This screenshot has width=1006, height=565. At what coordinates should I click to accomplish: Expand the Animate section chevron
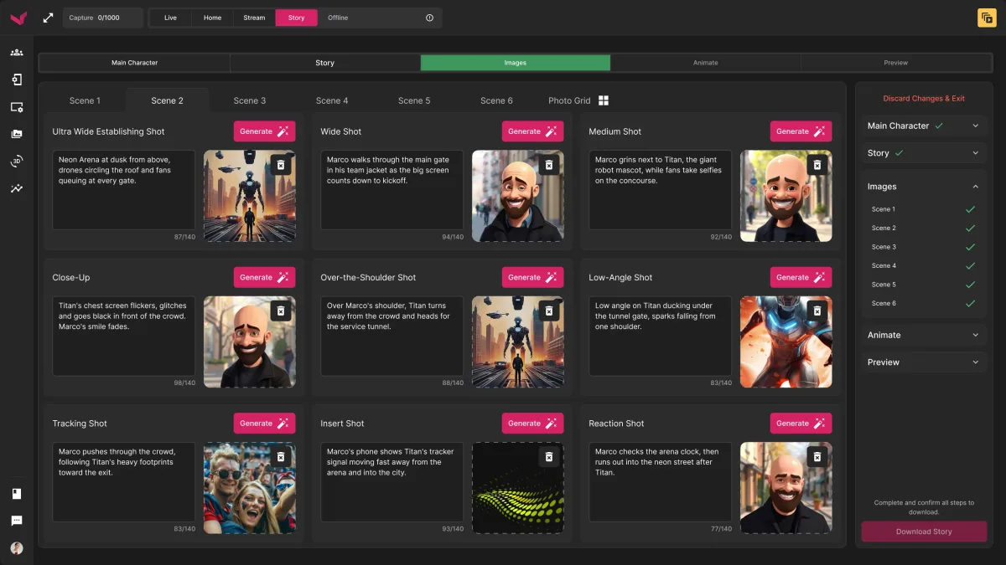[975, 335]
